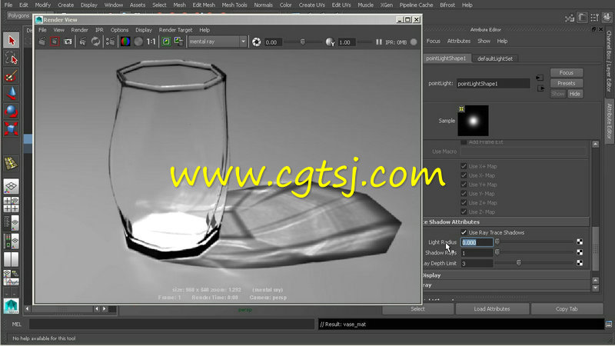Screen dimensions: 615x346
Task: Choose the Paint Selection tool
Action: coord(12,76)
